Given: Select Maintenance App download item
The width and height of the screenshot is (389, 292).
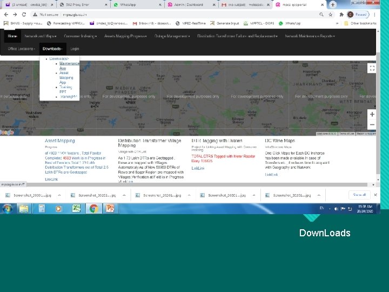Looking at the screenshot, I should [x=69, y=65].
